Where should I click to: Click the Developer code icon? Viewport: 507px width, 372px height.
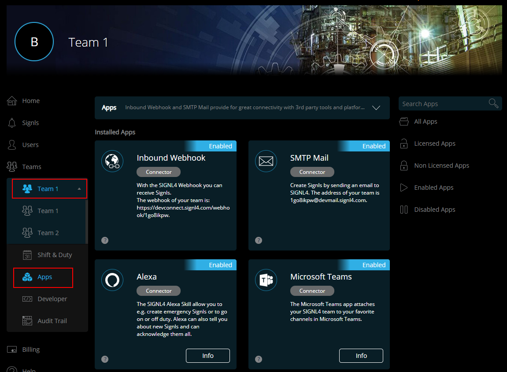[27, 299]
